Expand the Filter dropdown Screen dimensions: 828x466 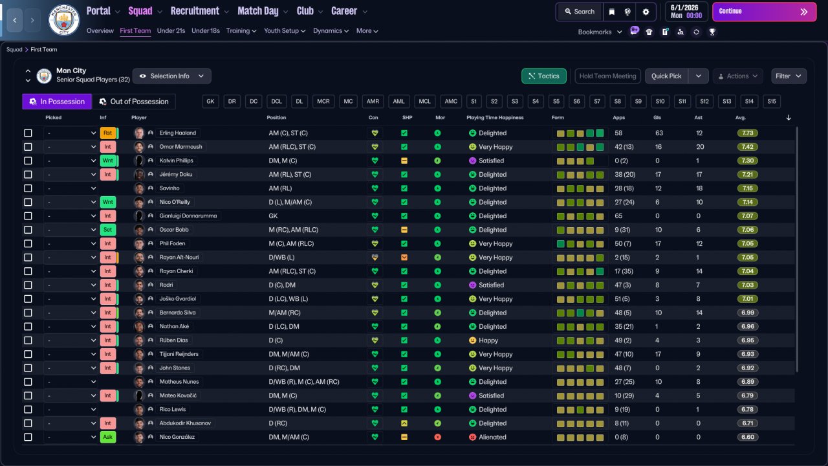pyautogui.click(x=789, y=76)
